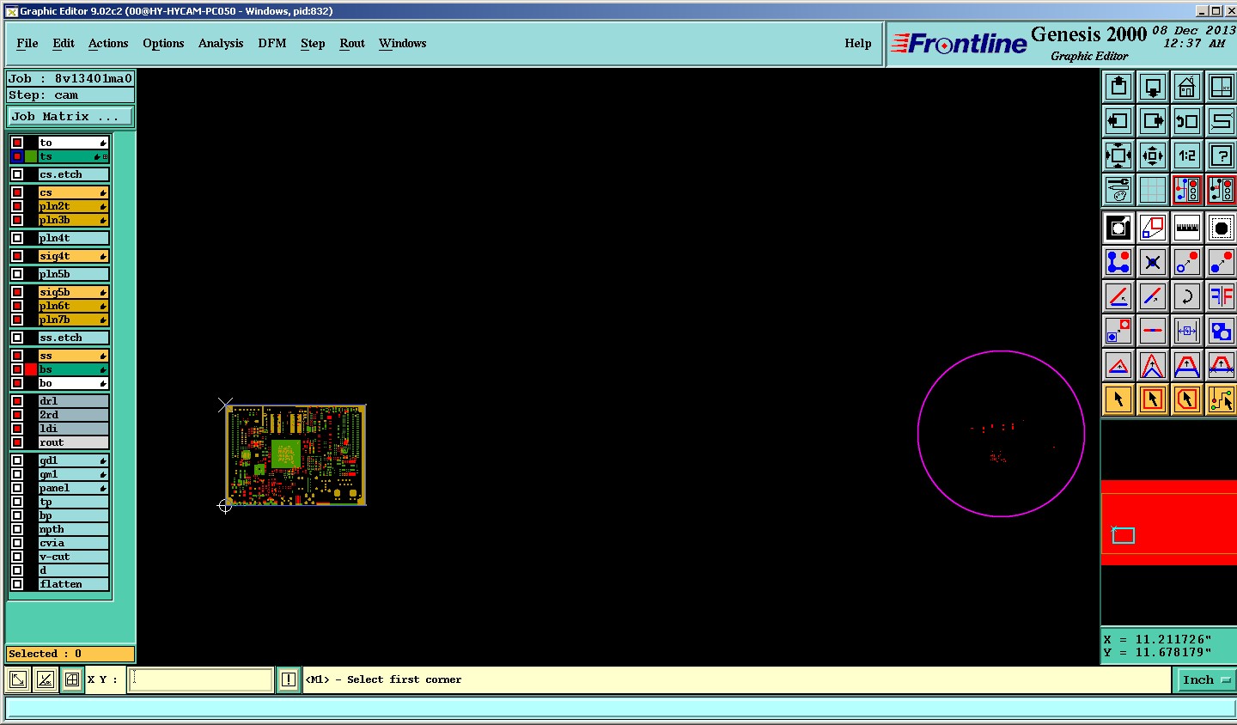The image size is (1237, 725).
Task: Select the gm1 layer name button
Action: tap(73, 474)
